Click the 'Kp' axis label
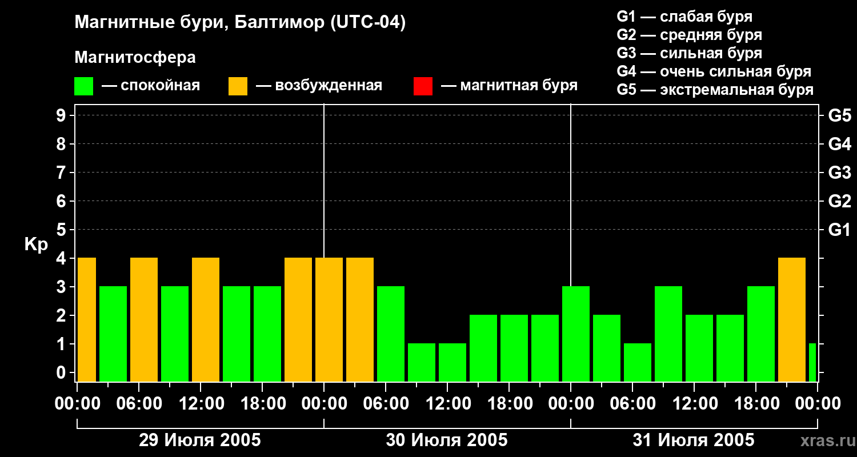The height and width of the screenshot is (457, 857). [x=36, y=244]
